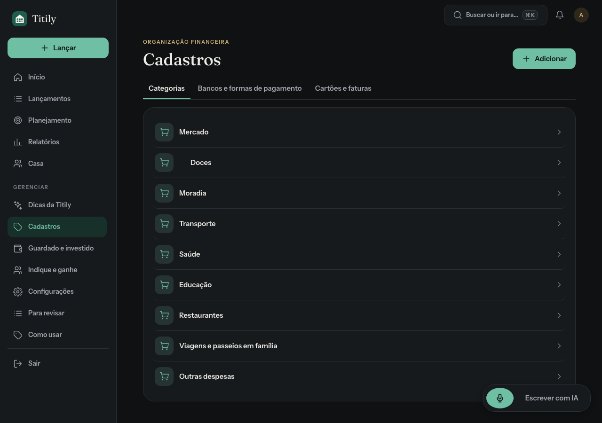Click the Titily logo icon
This screenshot has width=602, height=423.
coord(20,19)
